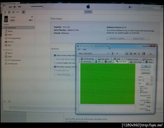Click the Reset Warnings button

[64, 75]
